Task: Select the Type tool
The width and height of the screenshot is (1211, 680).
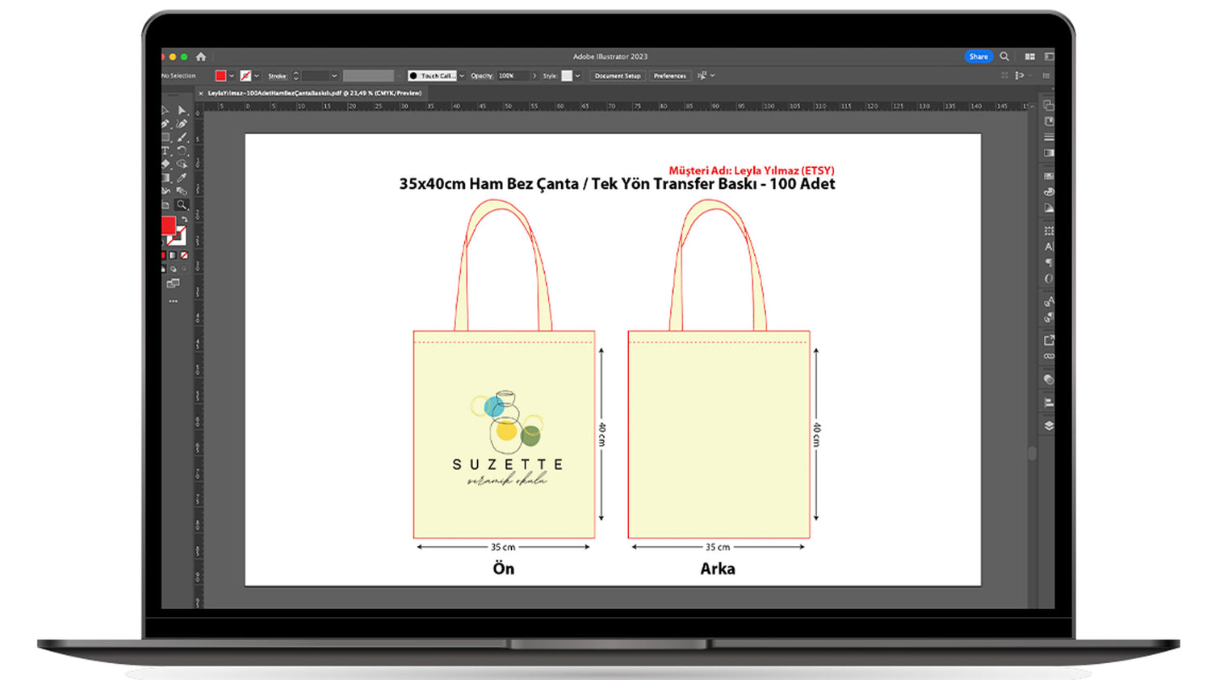Action: pyautogui.click(x=166, y=151)
